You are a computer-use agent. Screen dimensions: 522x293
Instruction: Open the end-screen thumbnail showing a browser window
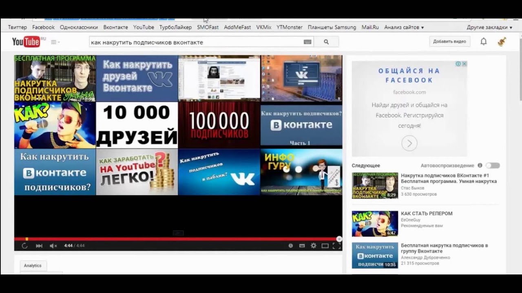(x=219, y=78)
